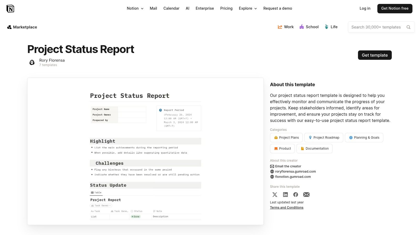
Task: Open Terms and Conditions
Action: click(286, 207)
